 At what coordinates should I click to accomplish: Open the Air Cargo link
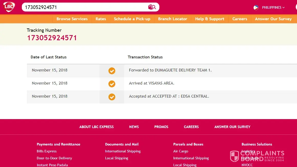[x=181, y=151]
